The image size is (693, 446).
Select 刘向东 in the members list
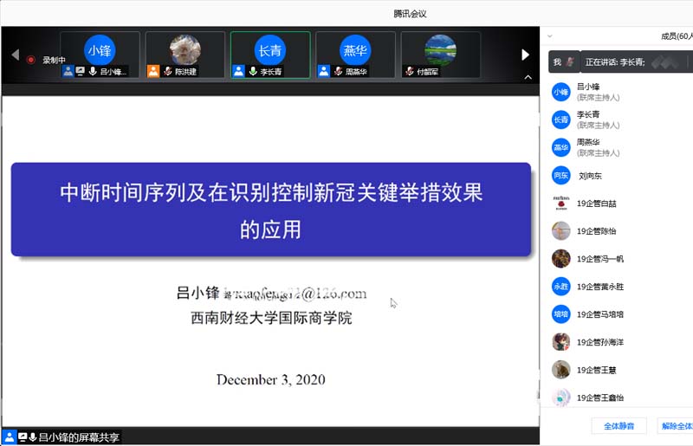click(589, 176)
